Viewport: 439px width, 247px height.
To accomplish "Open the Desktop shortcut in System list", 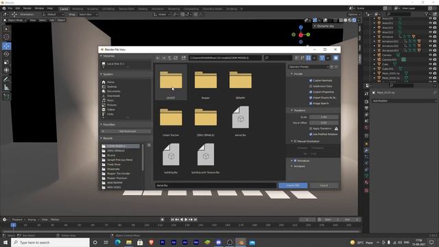I will 112,87.
